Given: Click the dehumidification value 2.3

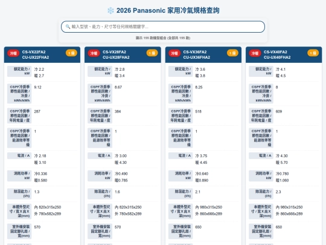Looking at the screenshot, I should pos(278,192).
